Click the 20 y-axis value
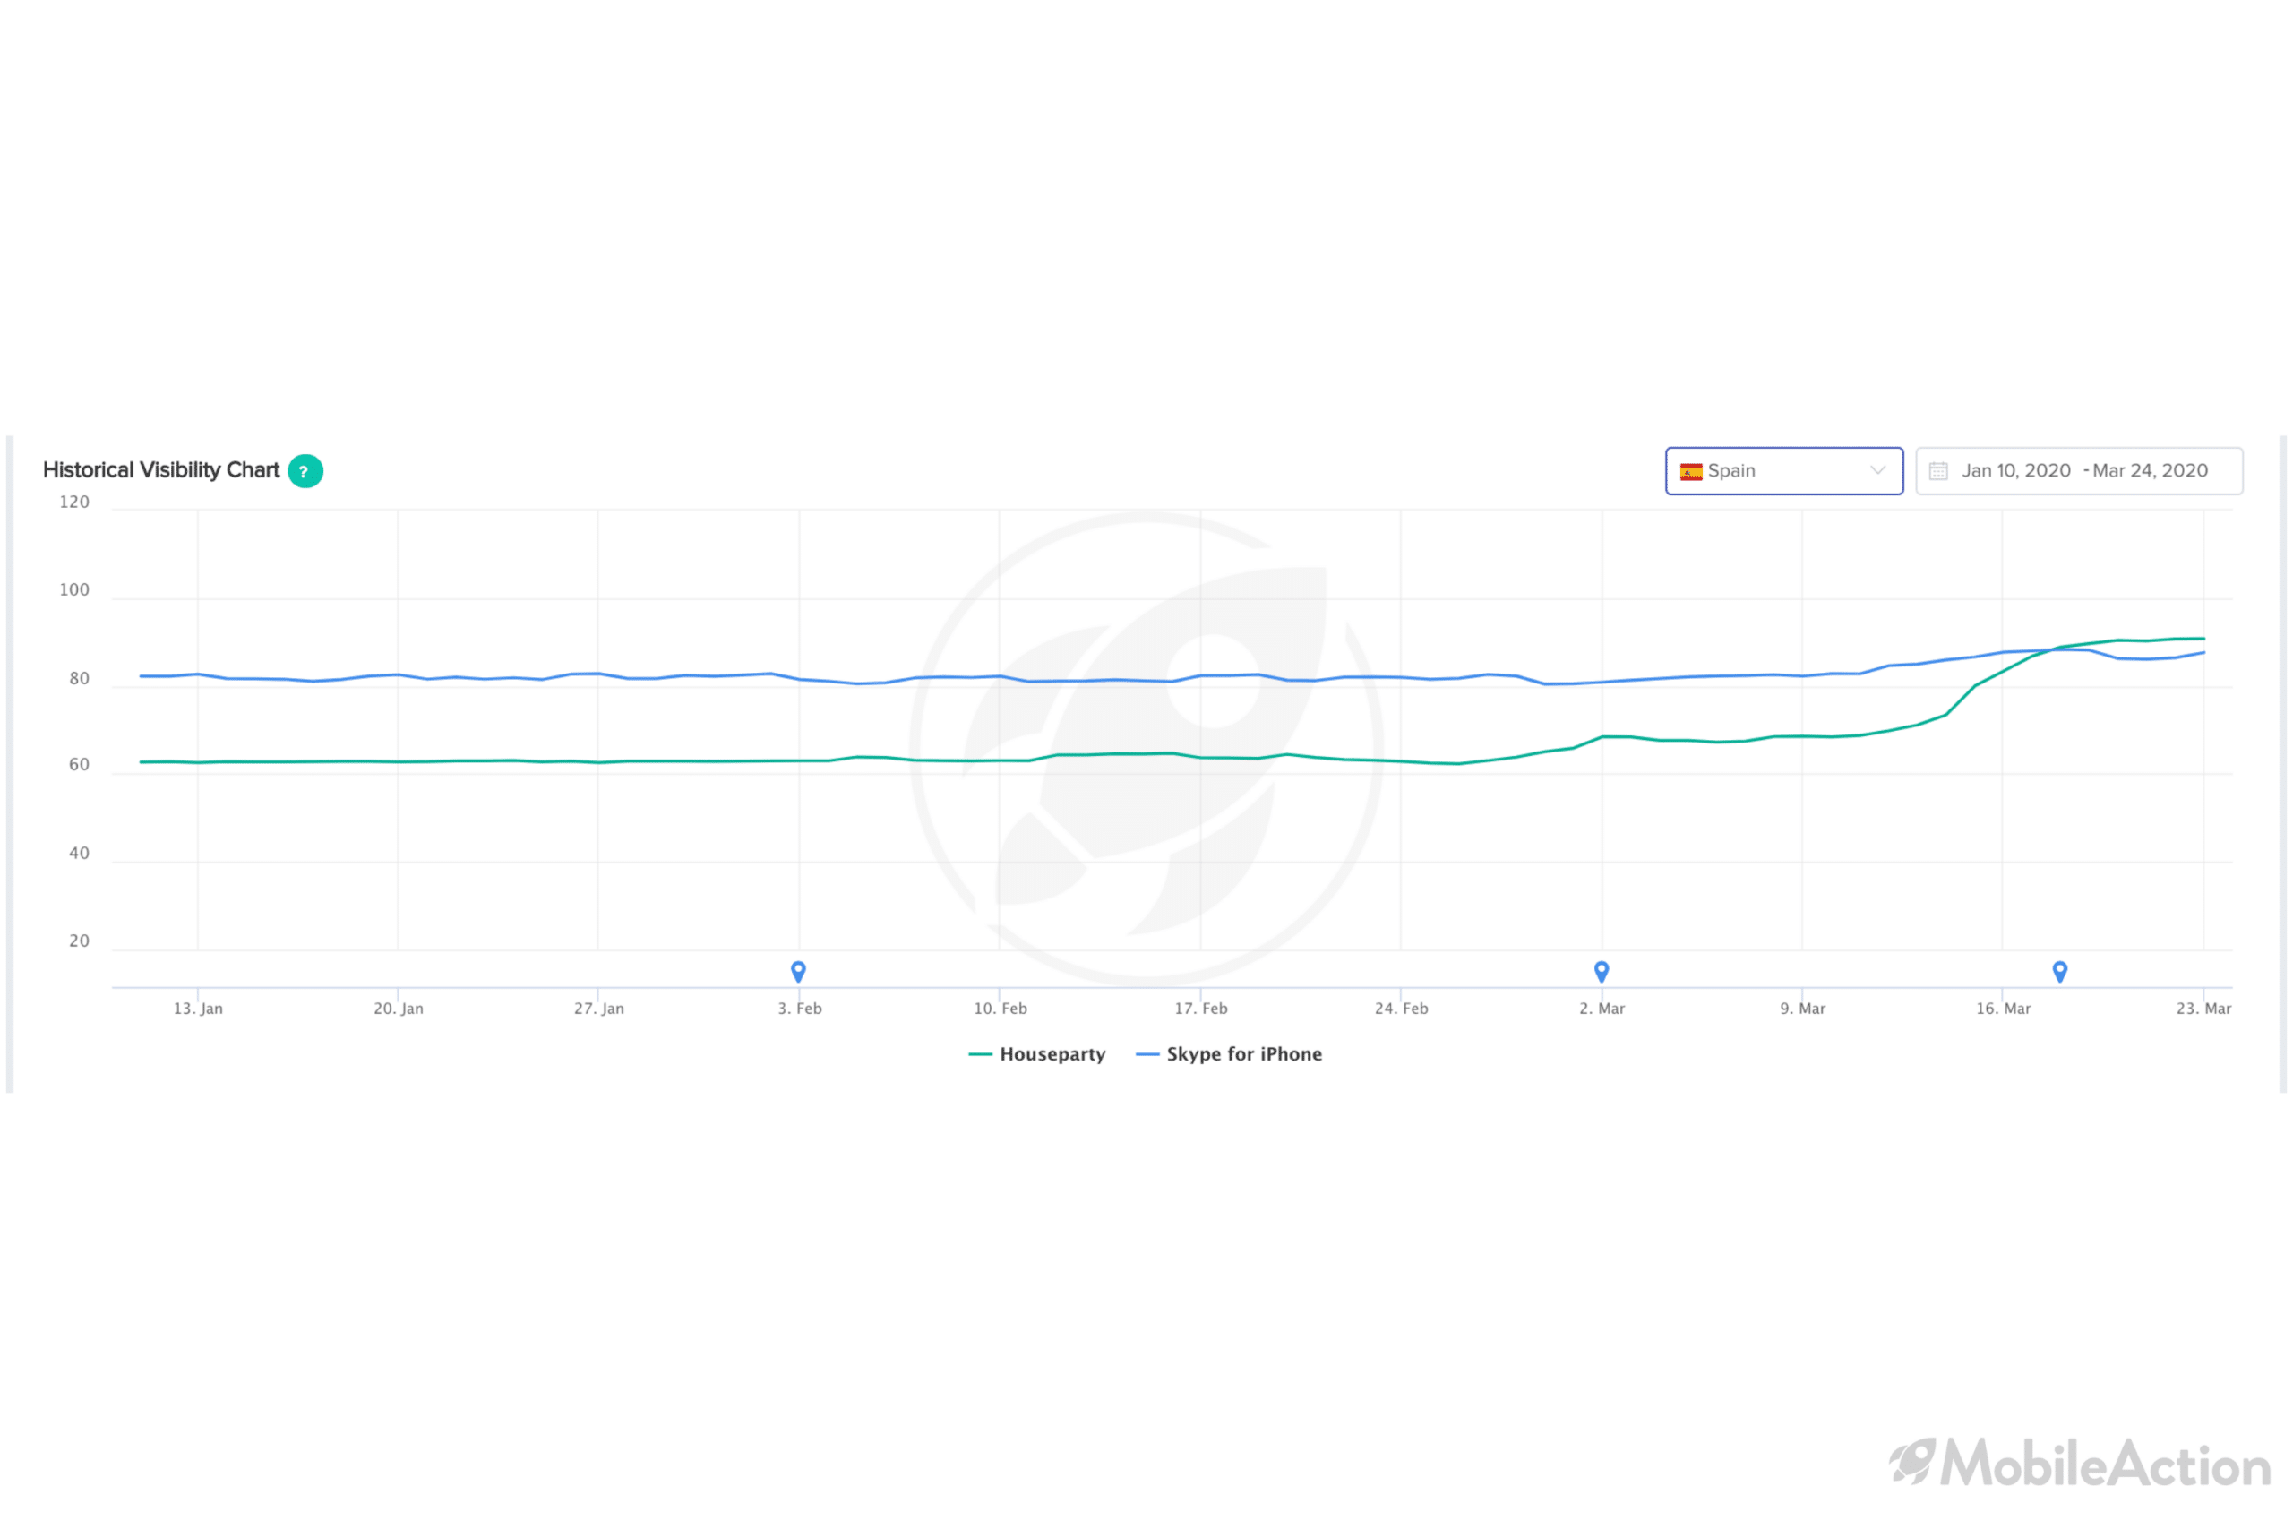The image size is (2293, 1529). tap(79, 941)
